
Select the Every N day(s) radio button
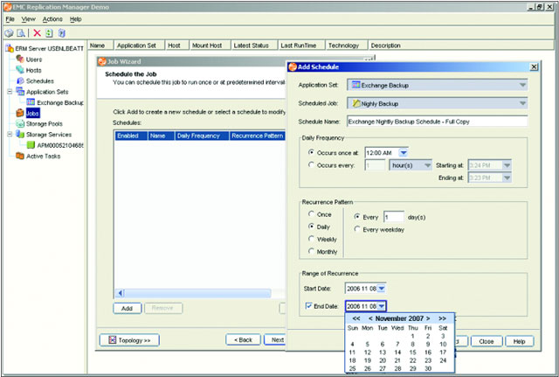click(x=357, y=216)
